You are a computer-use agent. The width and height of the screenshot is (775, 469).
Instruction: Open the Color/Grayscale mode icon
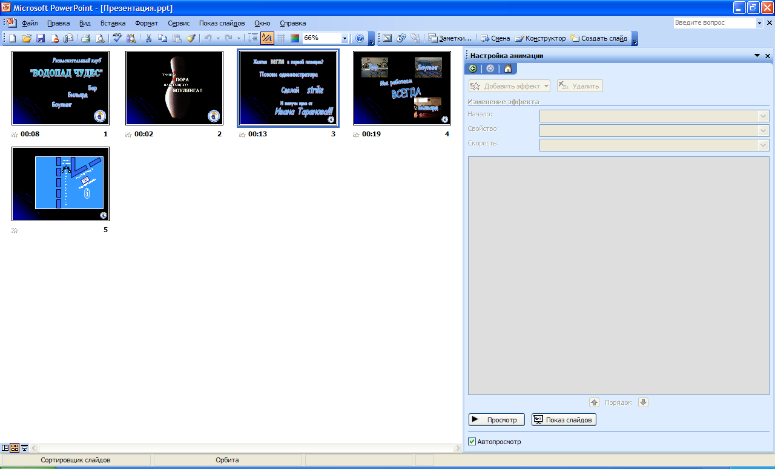pyautogui.click(x=295, y=38)
